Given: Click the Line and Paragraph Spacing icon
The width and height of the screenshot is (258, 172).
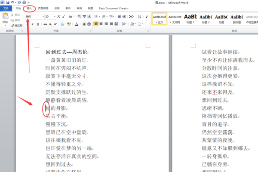Looking at the screenshot, I should 123,24.
